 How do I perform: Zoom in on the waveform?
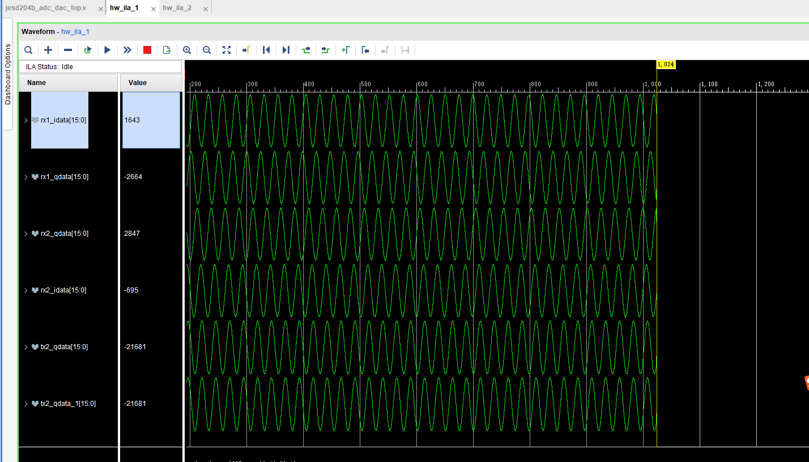[x=187, y=50]
